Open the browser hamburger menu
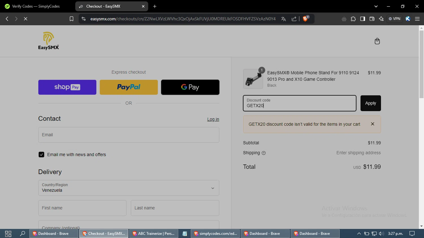Screen dimensions: 424x238 (x=417, y=19)
